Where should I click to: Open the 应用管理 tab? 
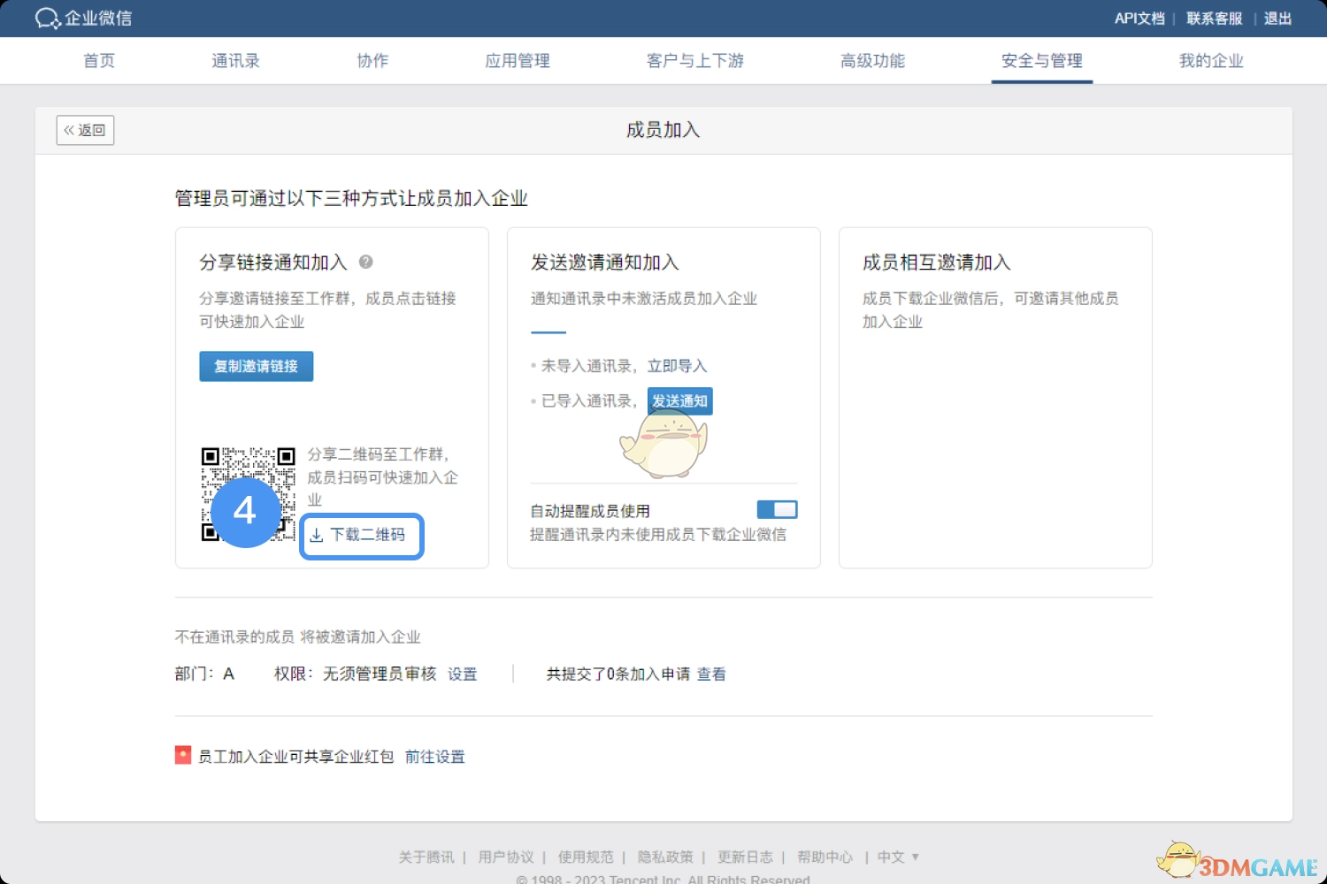[518, 61]
